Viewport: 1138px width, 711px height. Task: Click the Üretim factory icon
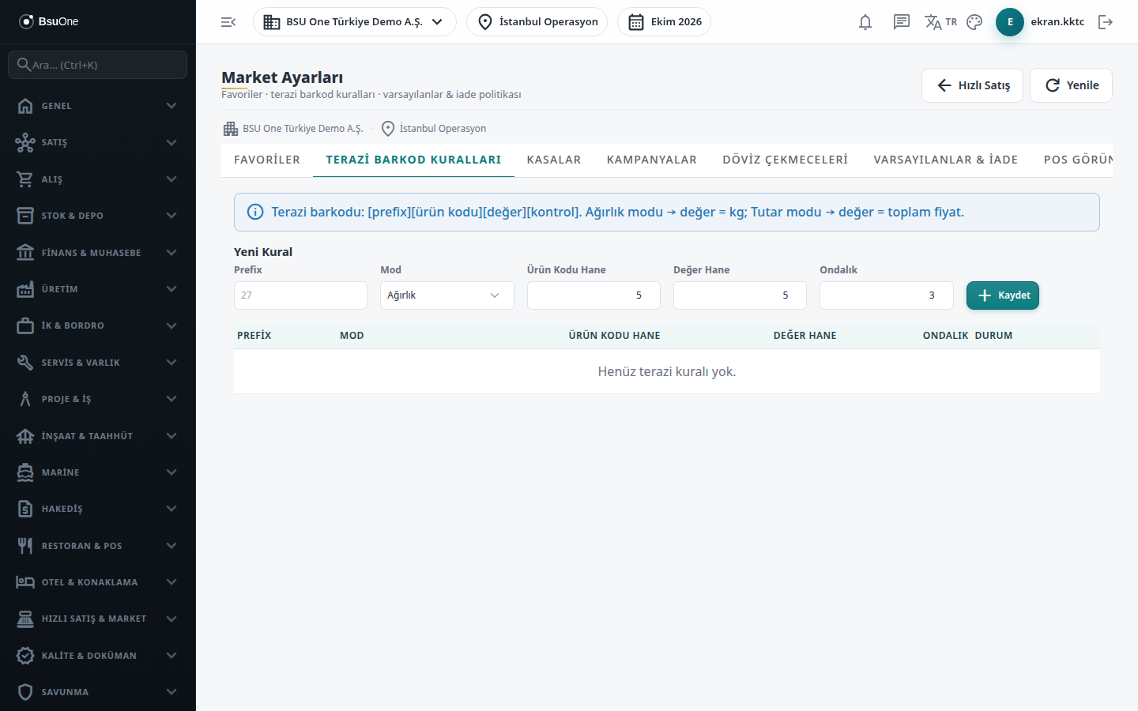pos(25,289)
